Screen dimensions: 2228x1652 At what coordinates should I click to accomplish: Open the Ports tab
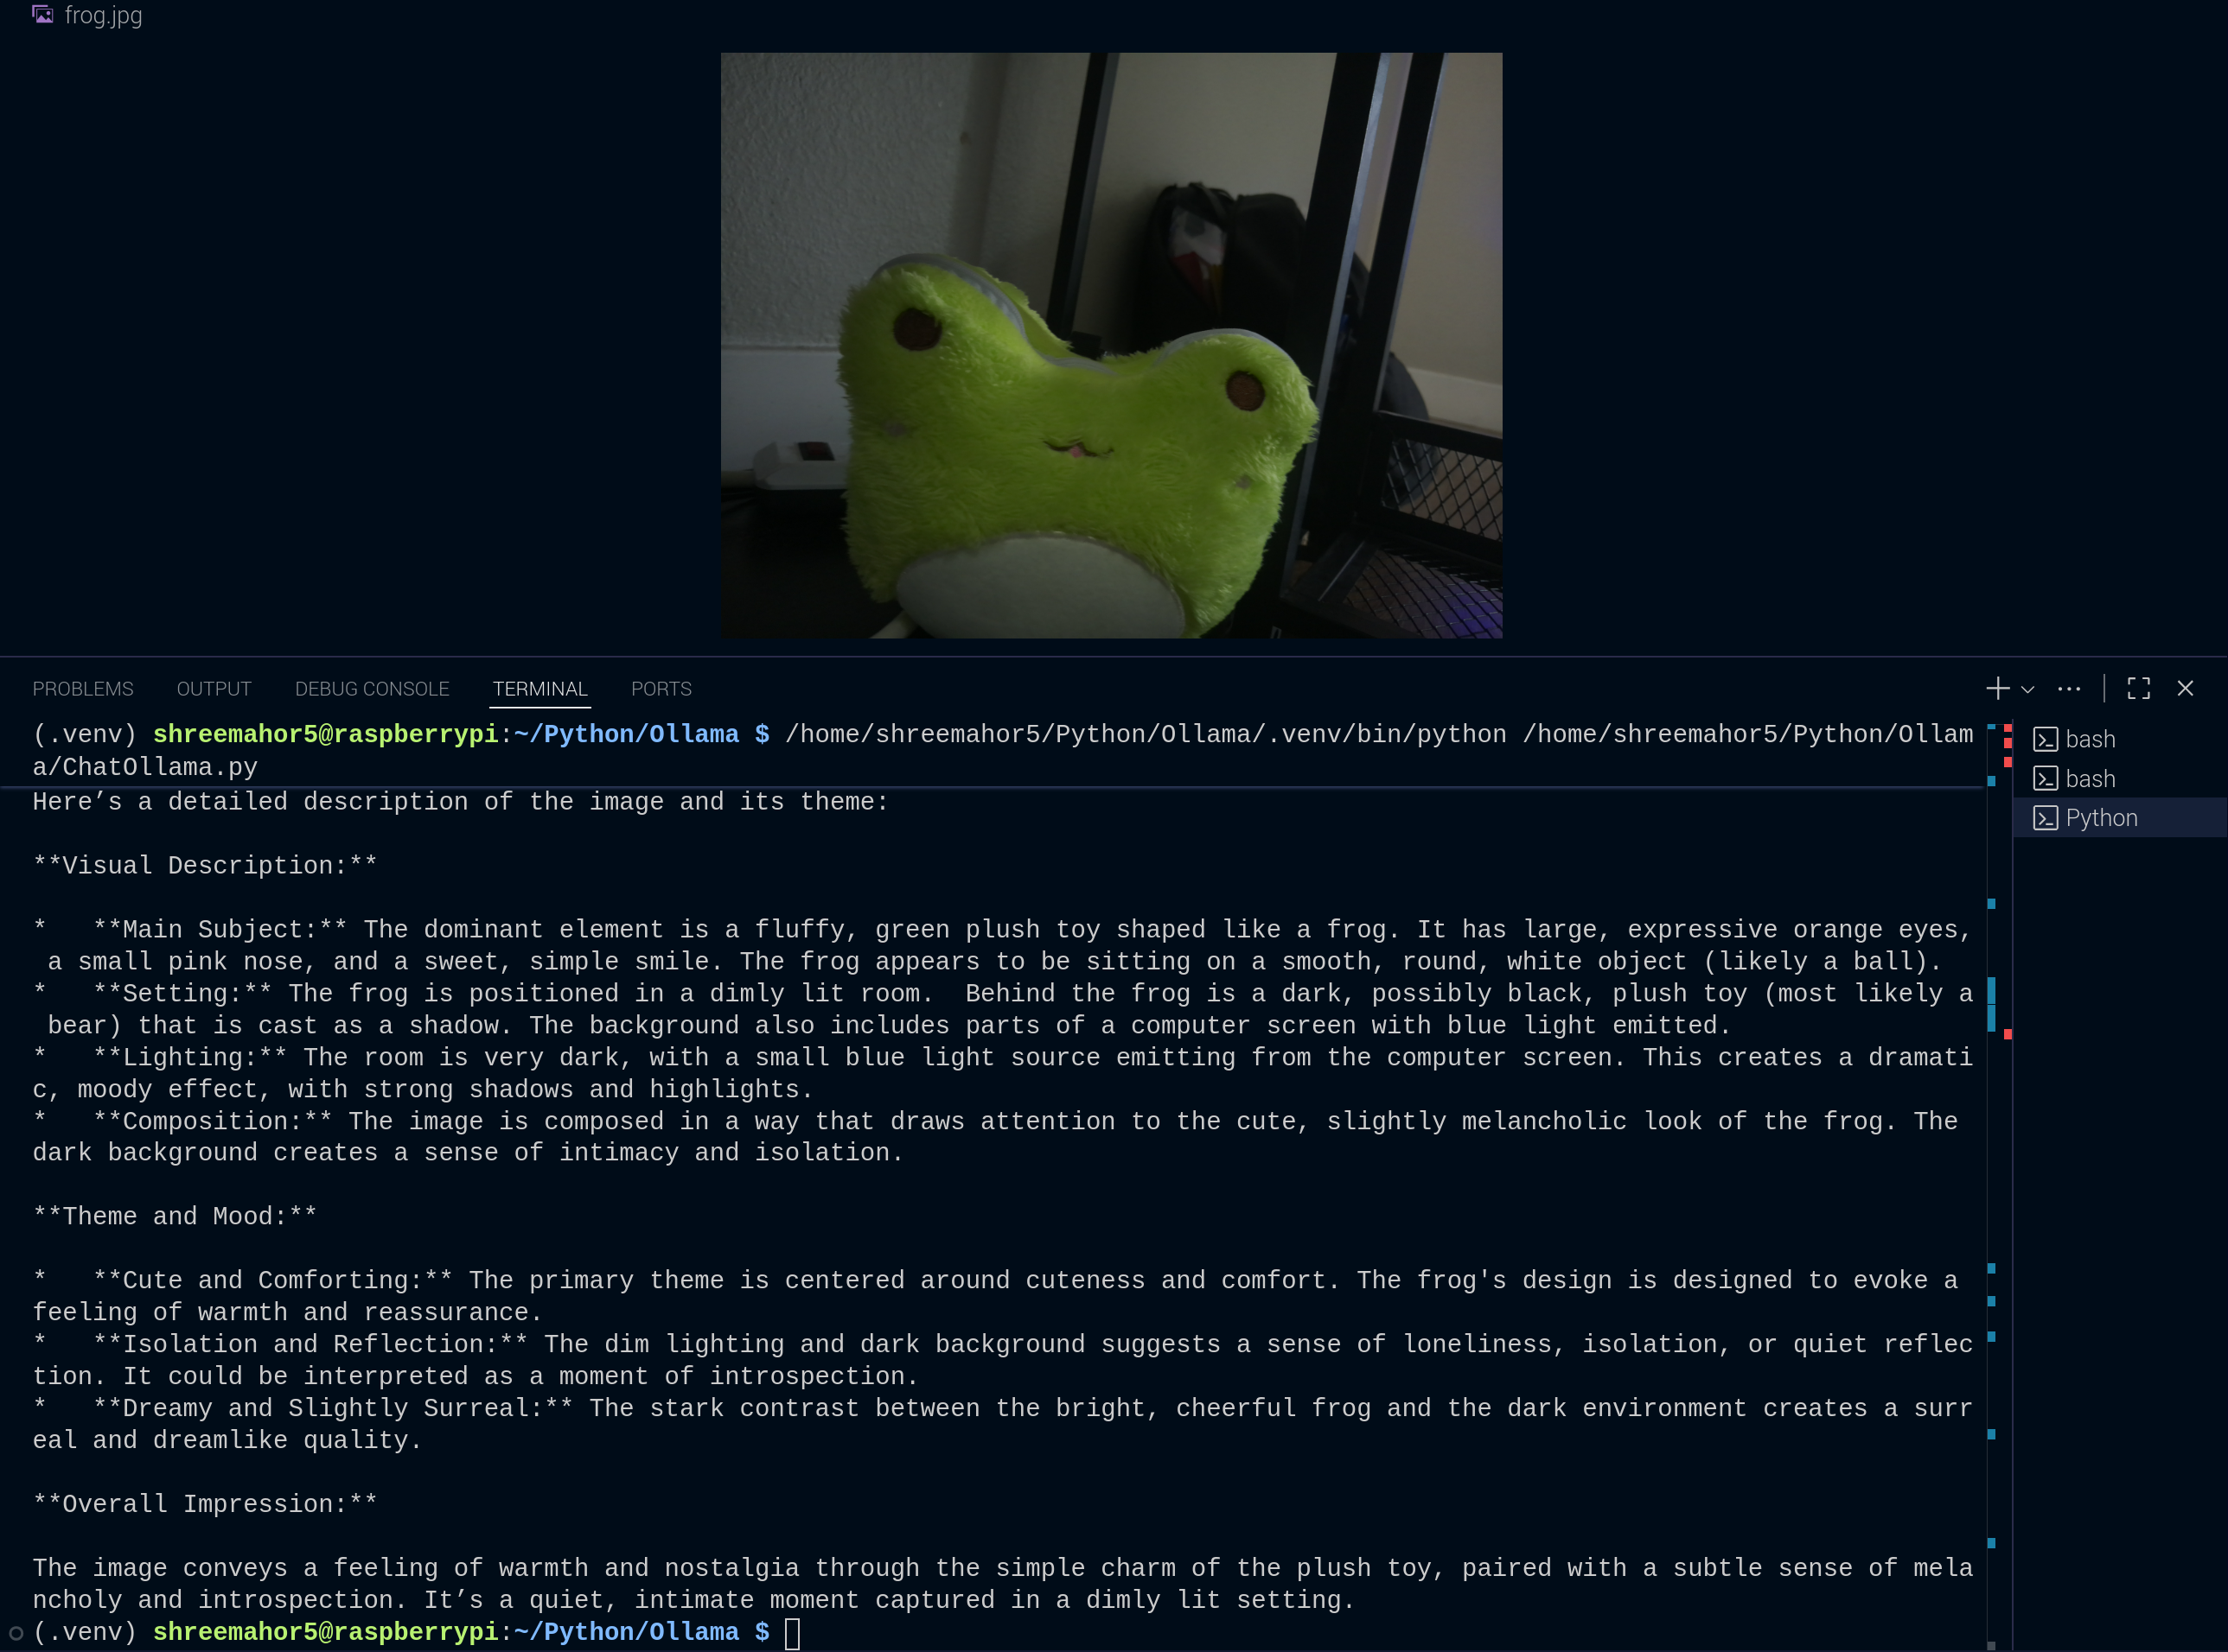pos(661,689)
